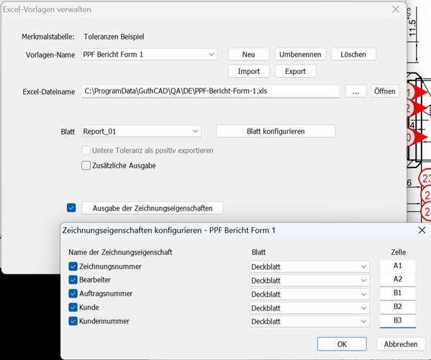Confirm property configuration with OK
The height and width of the screenshot is (360, 431).
coord(342,344)
